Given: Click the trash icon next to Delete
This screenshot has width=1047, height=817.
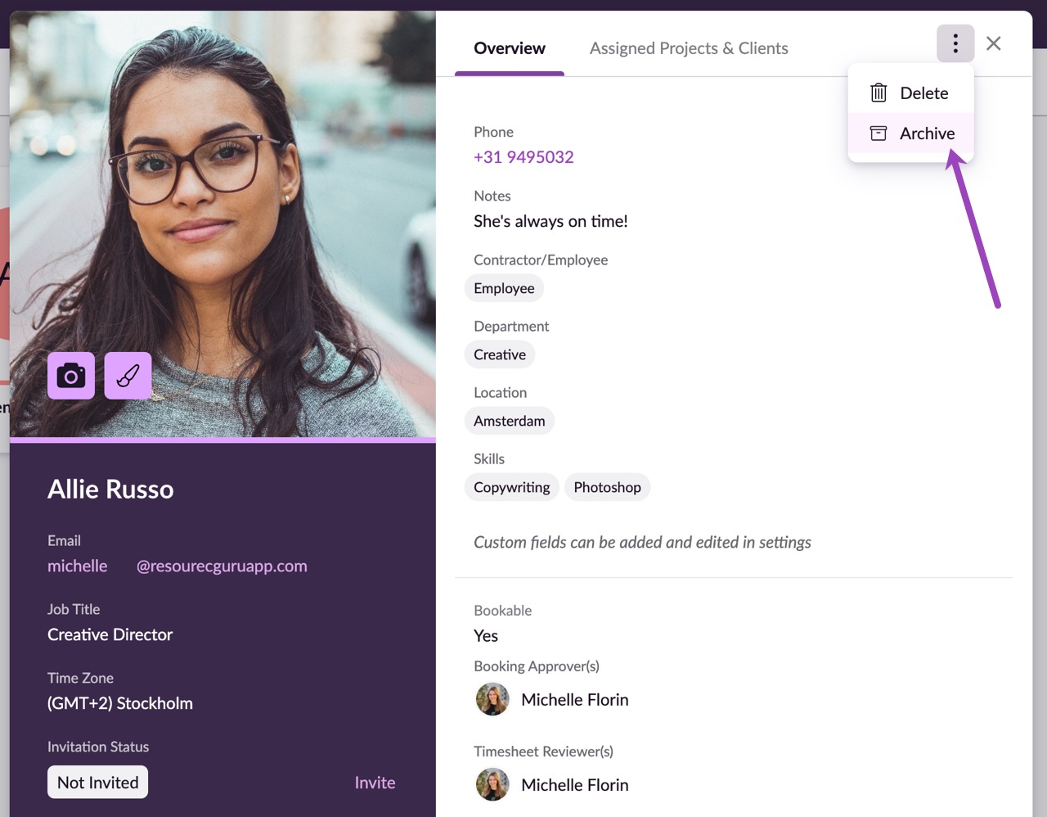Looking at the screenshot, I should [878, 93].
